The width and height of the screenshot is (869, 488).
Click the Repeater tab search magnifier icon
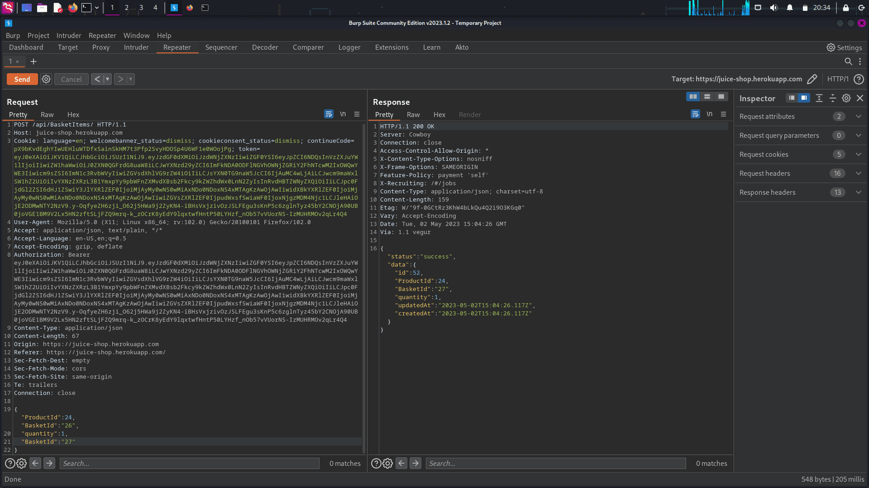click(x=848, y=61)
